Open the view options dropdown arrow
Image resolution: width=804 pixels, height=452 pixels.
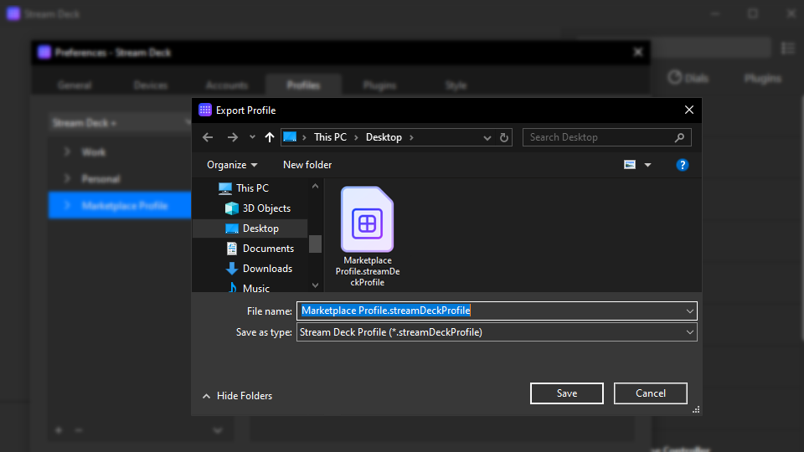pyautogui.click(x=647, y=165)
